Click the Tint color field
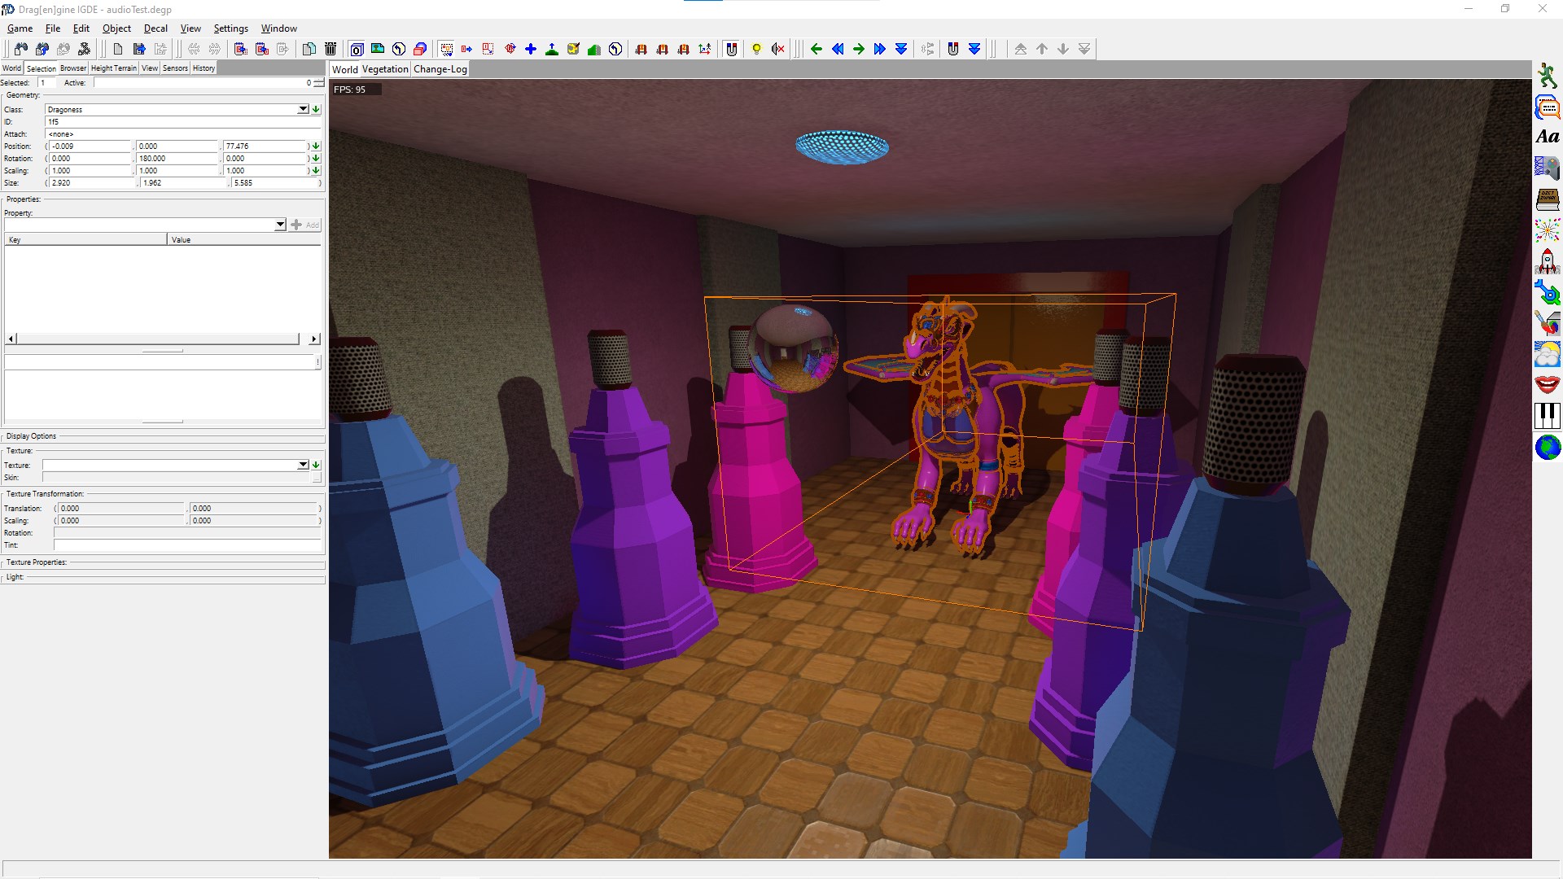 tap(187, 545)
